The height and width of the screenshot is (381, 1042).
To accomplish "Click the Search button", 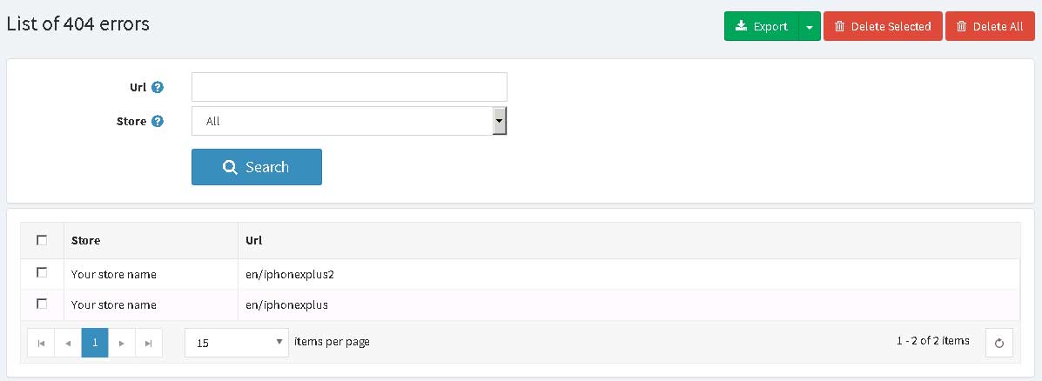I will 257,167.
